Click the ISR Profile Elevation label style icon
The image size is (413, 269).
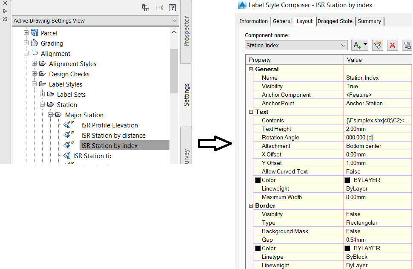(x=69, y=124)
